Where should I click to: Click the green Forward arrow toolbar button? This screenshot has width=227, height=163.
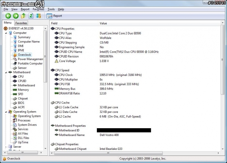[x=16, y=16]
